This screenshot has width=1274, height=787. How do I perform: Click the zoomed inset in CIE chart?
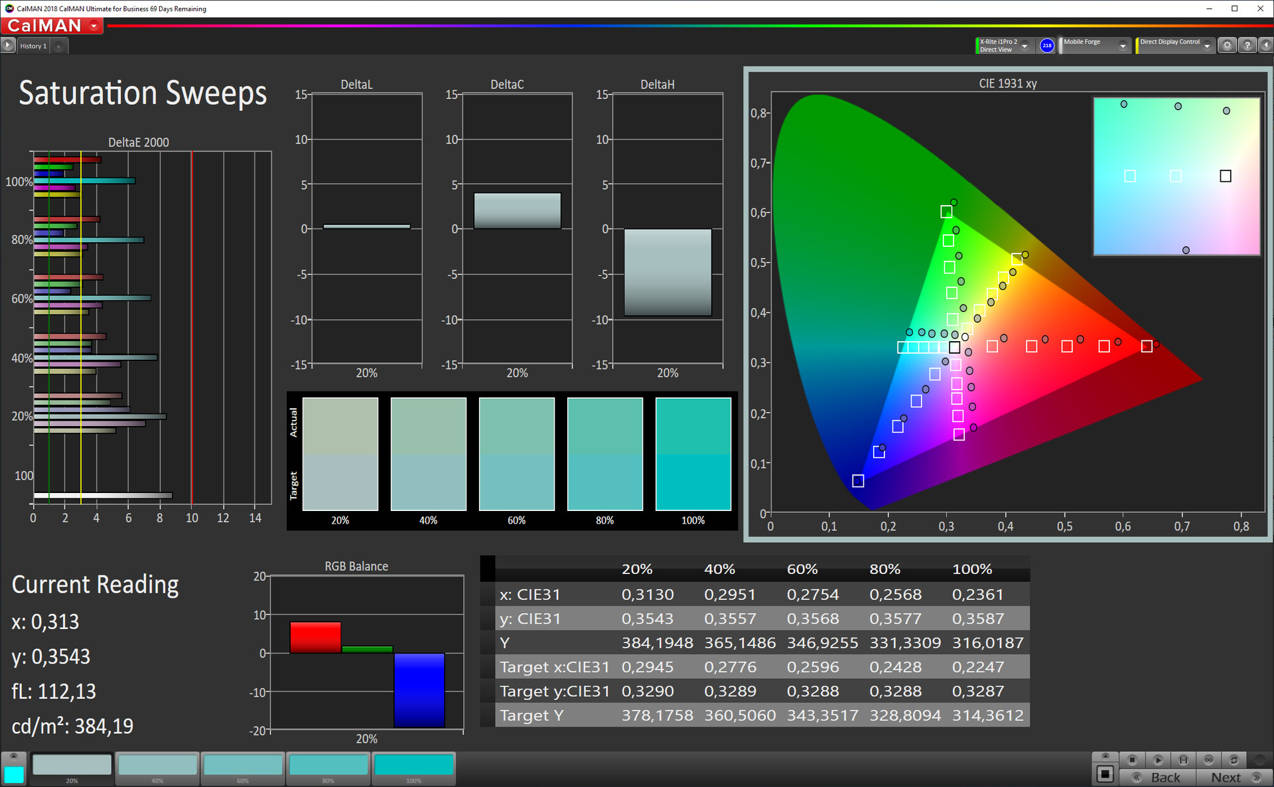(1176, 177)
